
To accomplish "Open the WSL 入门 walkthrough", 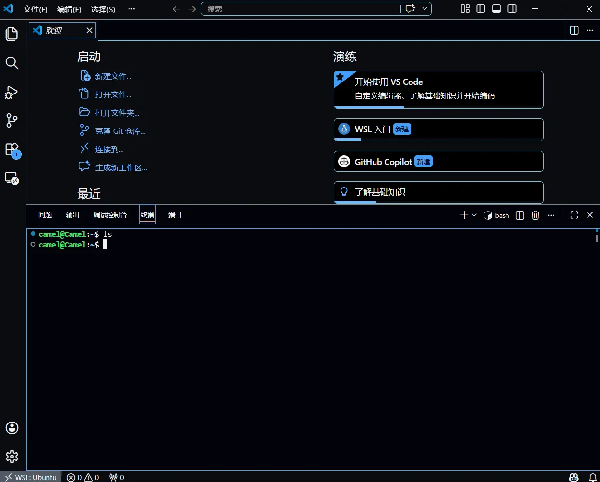I will (439, 129).
